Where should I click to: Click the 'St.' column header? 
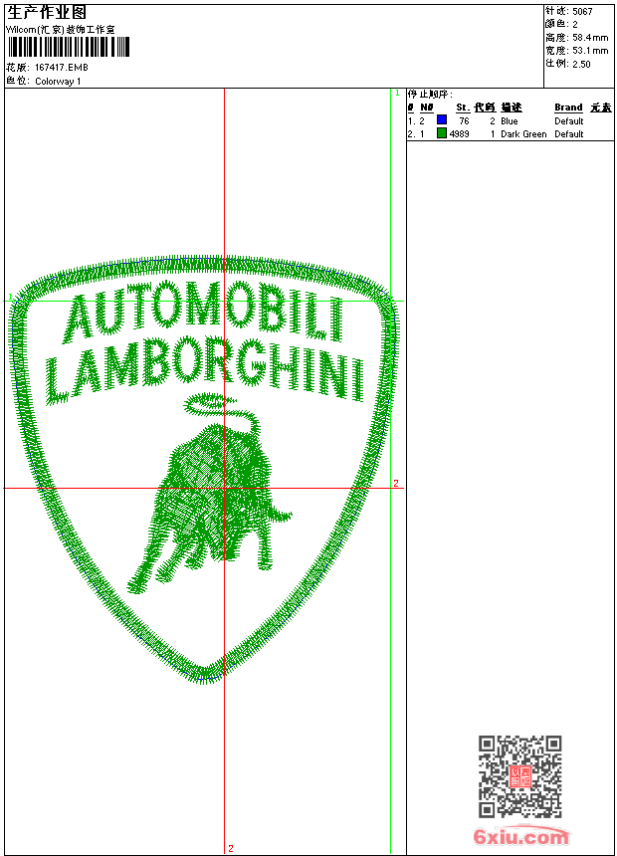(x=463, y=107)
